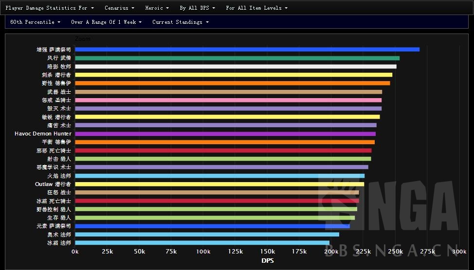Viewport: 474px width, 270px height.
Task: Click the 武器 战士 tan bar
Action: pyautogui.click(x=229, y=92)
